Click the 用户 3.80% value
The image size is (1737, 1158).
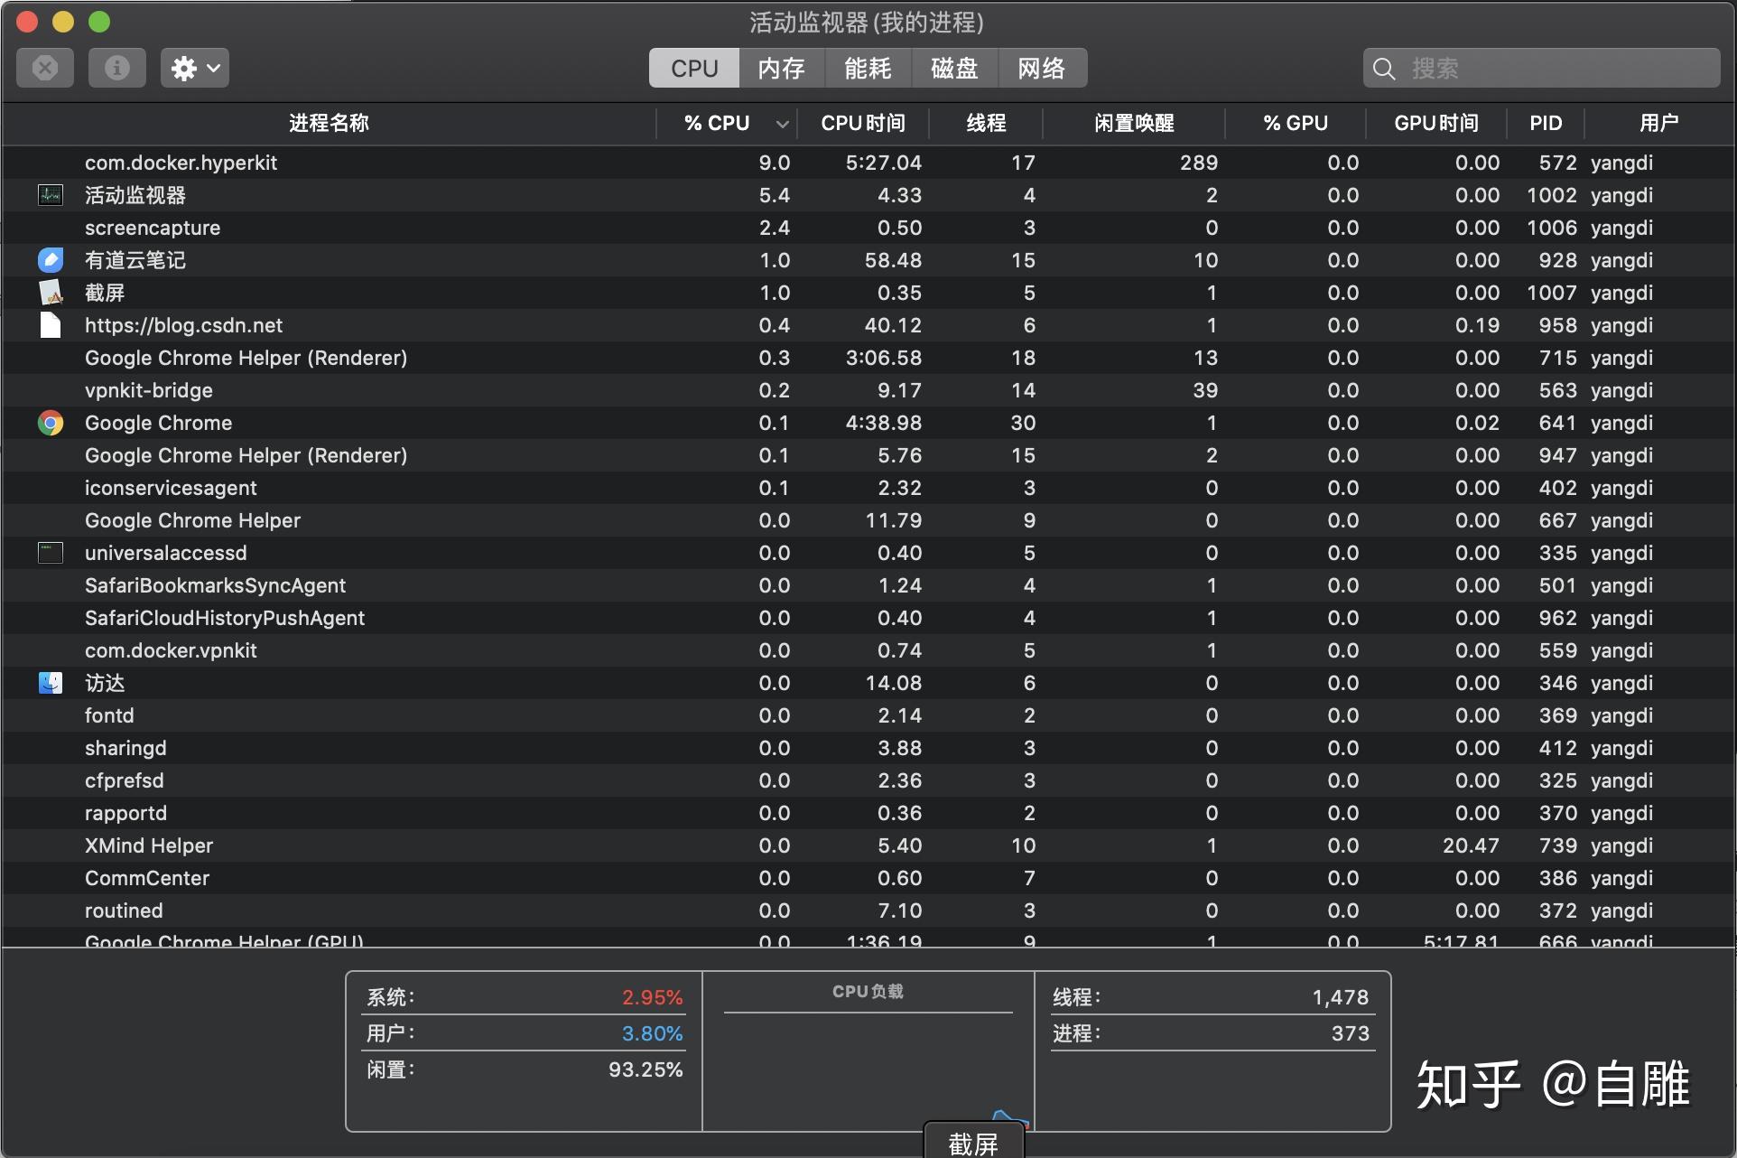click(x=652, y=1033)
